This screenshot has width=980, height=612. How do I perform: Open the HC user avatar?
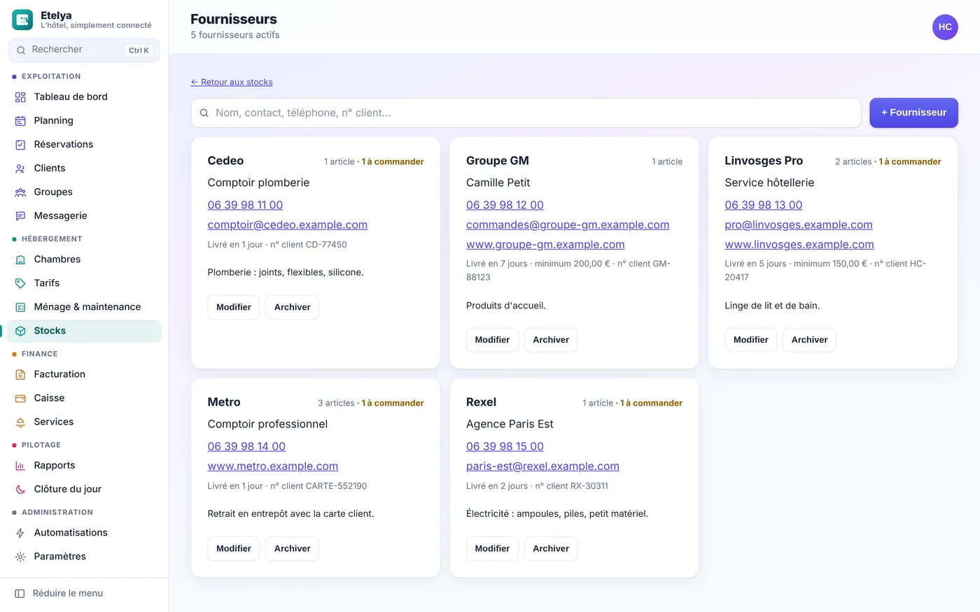[945, 27]
